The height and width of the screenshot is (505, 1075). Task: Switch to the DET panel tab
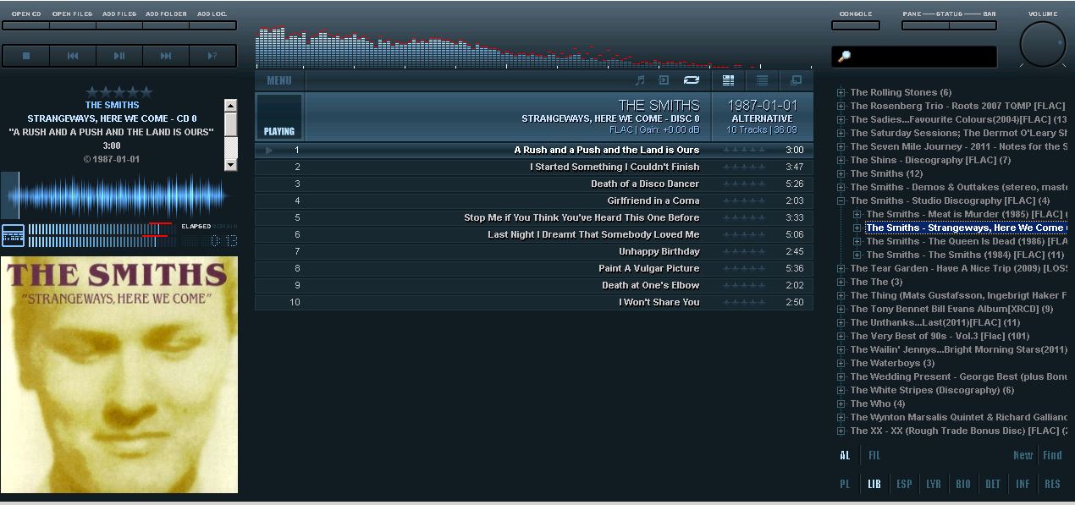tap(993, 484)
